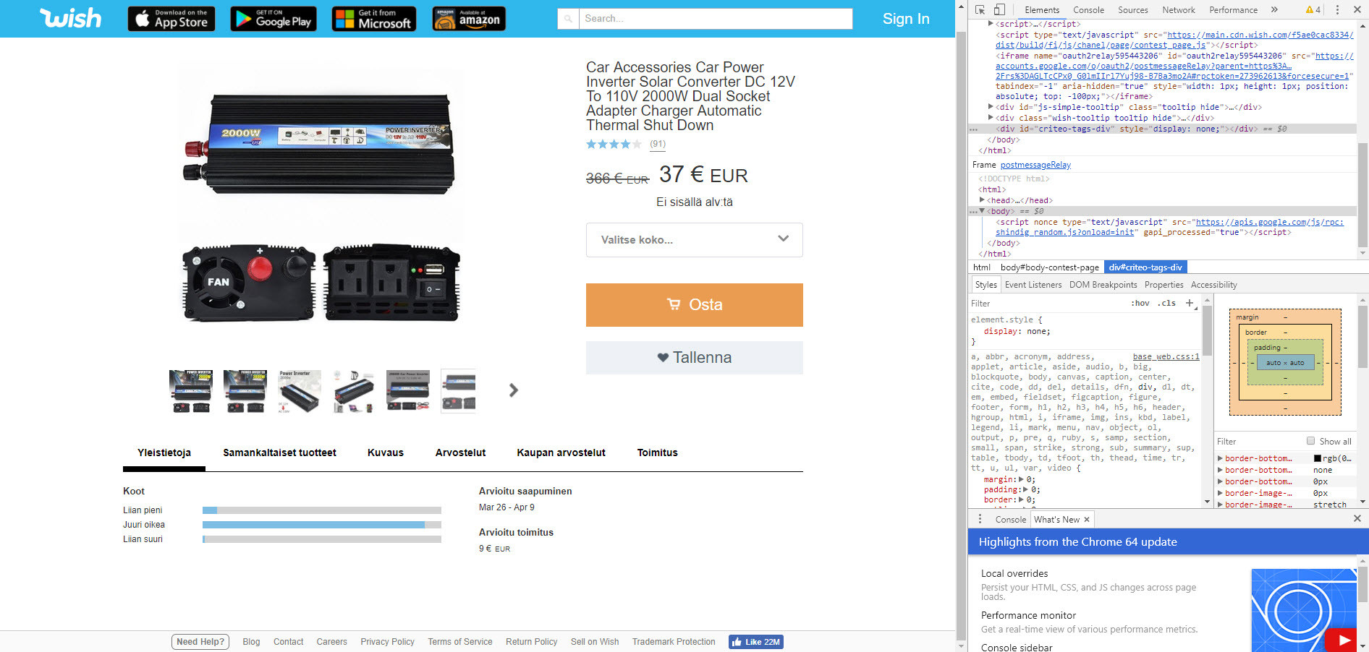1369x652 pixels.
Task: Click the Sign In link
Action: [905, 19]
